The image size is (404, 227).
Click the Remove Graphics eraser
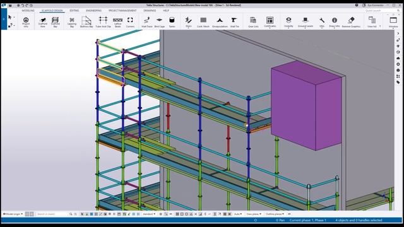coord(351,22)
